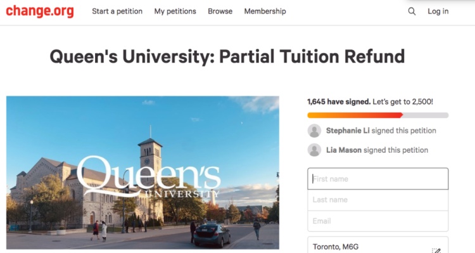Open the search magnifier icon
The height and width of the screenshot is (253, 475).
coord(412,11)
